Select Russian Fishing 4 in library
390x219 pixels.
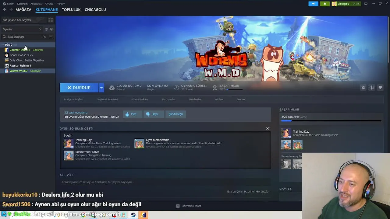pyautogui.click(x=27, y=66)
